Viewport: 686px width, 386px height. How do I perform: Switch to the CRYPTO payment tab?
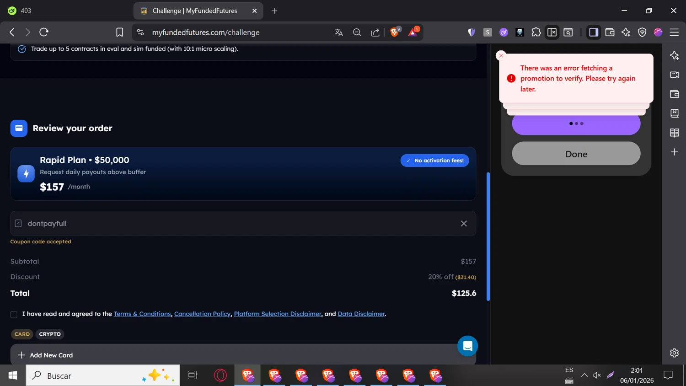pyautogui.click(x=50, y=334)
